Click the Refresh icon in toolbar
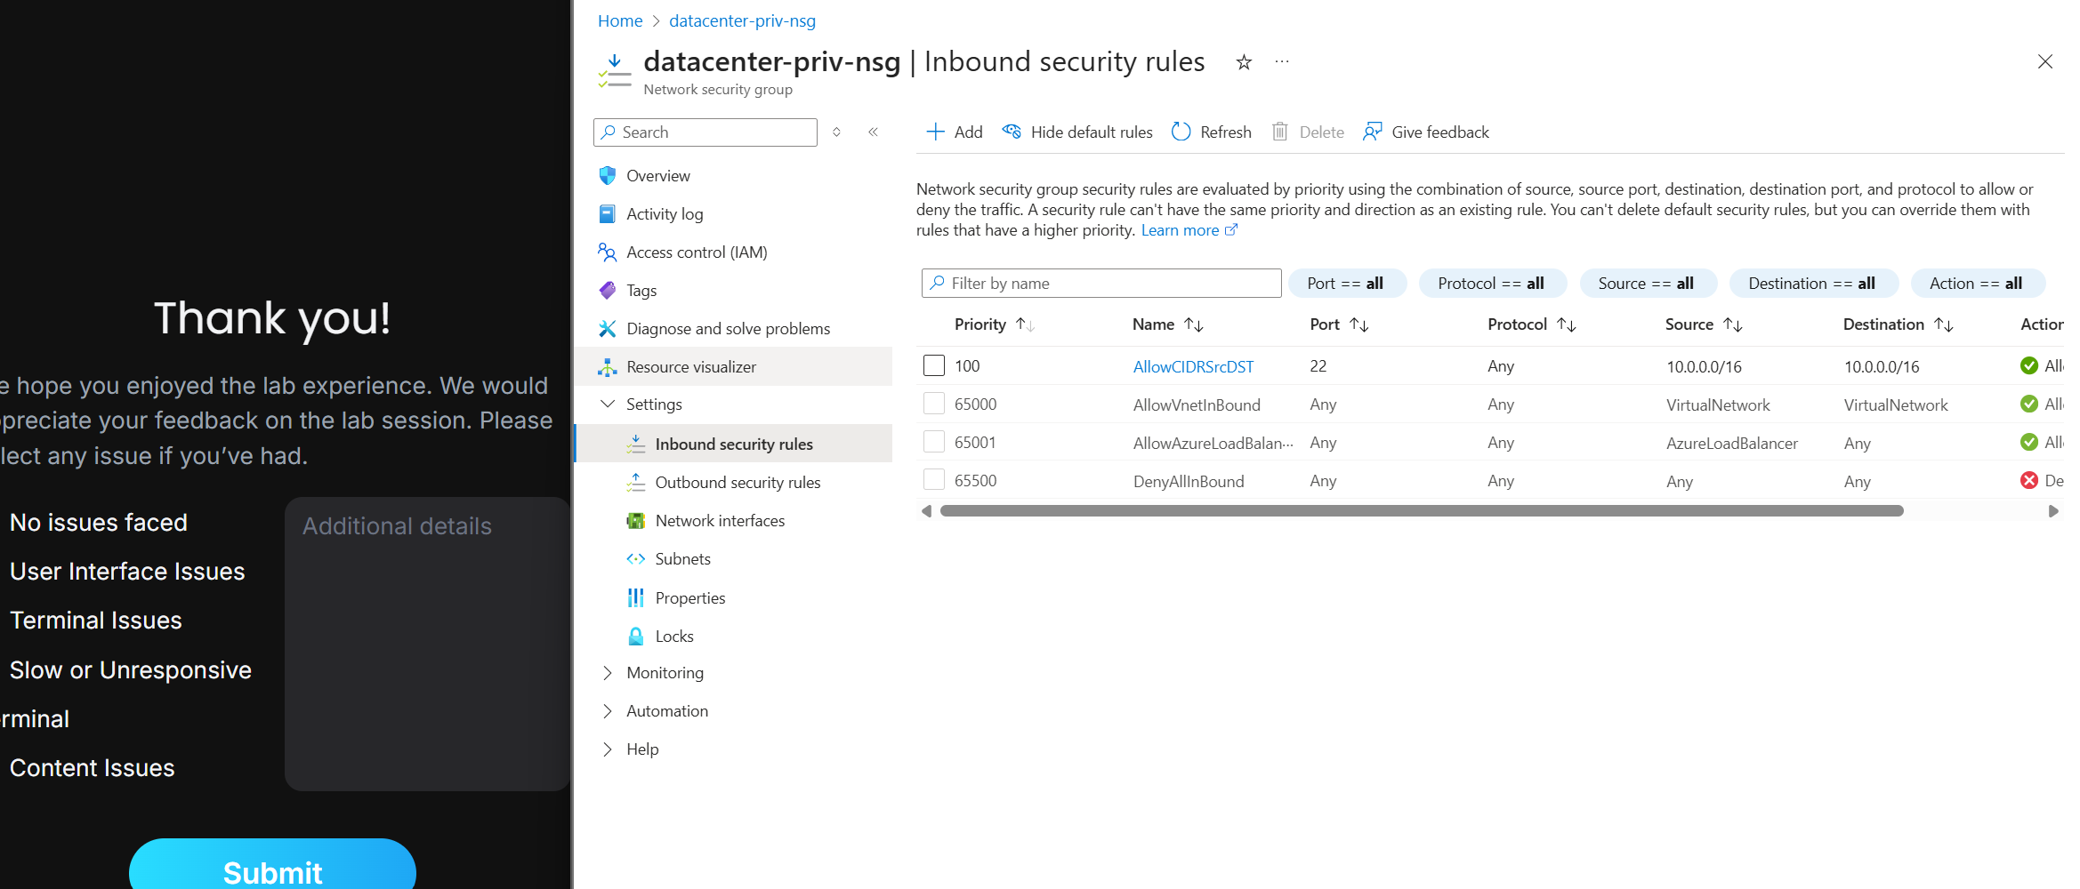2080x889 pixels. pos(1181,132)
